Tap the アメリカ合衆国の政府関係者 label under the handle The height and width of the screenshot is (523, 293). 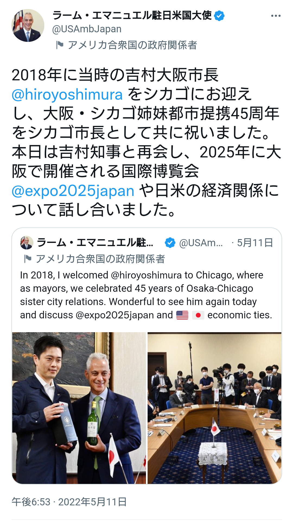point(132,45)
